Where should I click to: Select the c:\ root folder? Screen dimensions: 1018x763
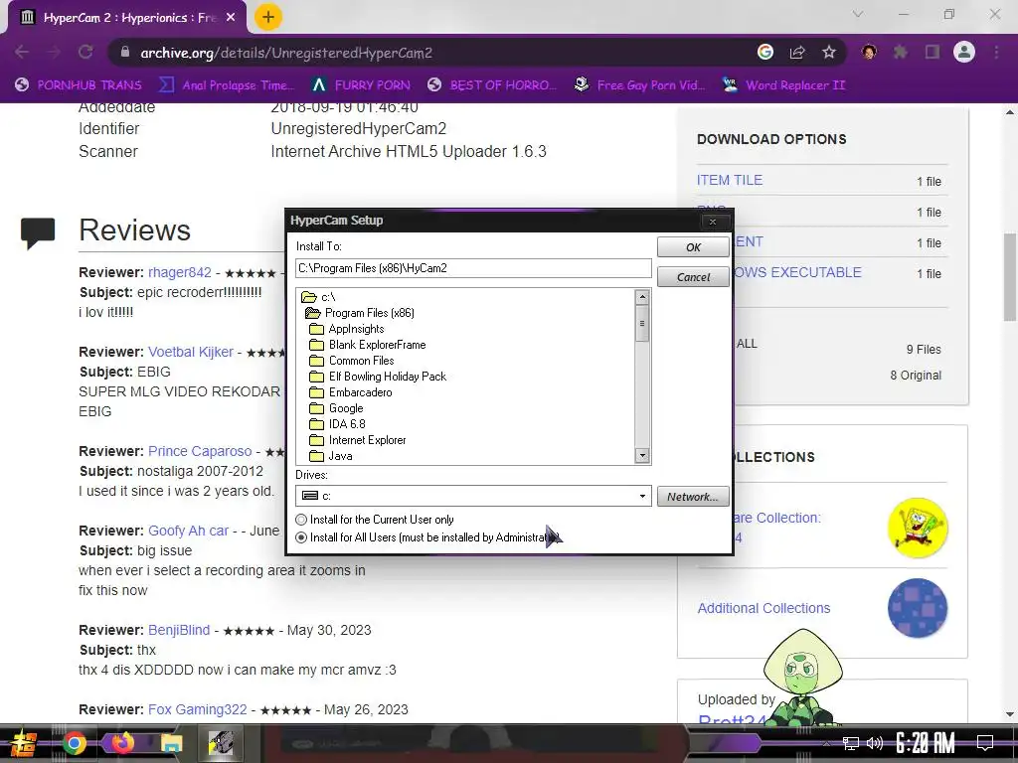tap(319, 297)
